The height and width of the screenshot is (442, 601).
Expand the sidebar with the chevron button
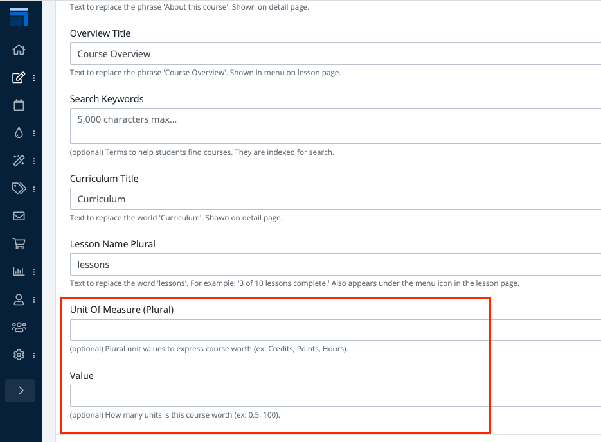pos(20,390)
